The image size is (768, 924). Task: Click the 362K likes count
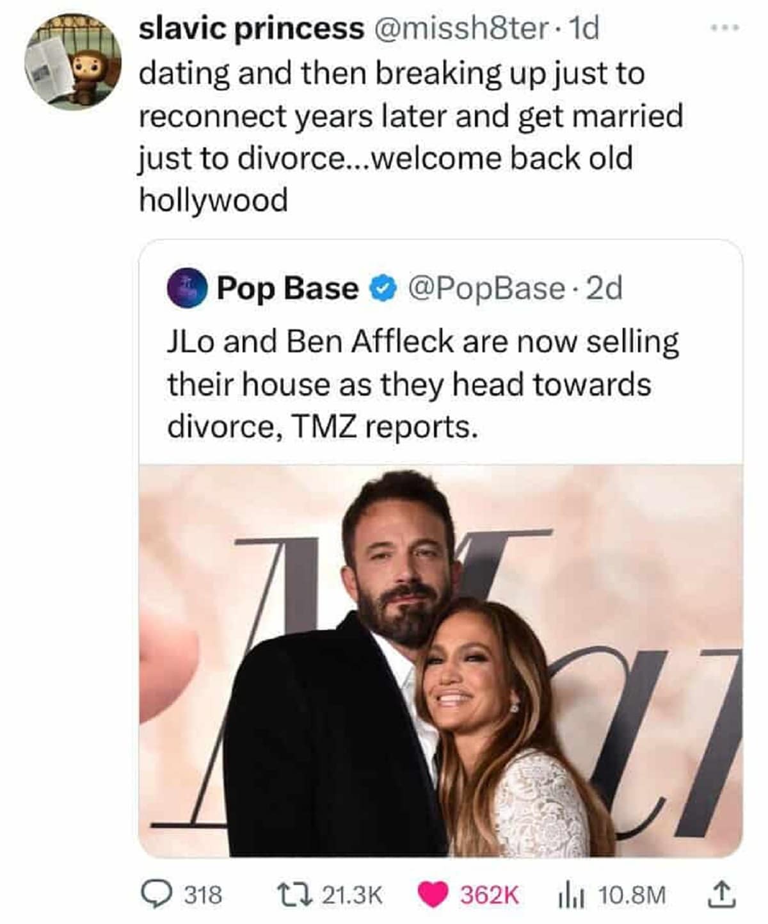[x=490, y=895]
